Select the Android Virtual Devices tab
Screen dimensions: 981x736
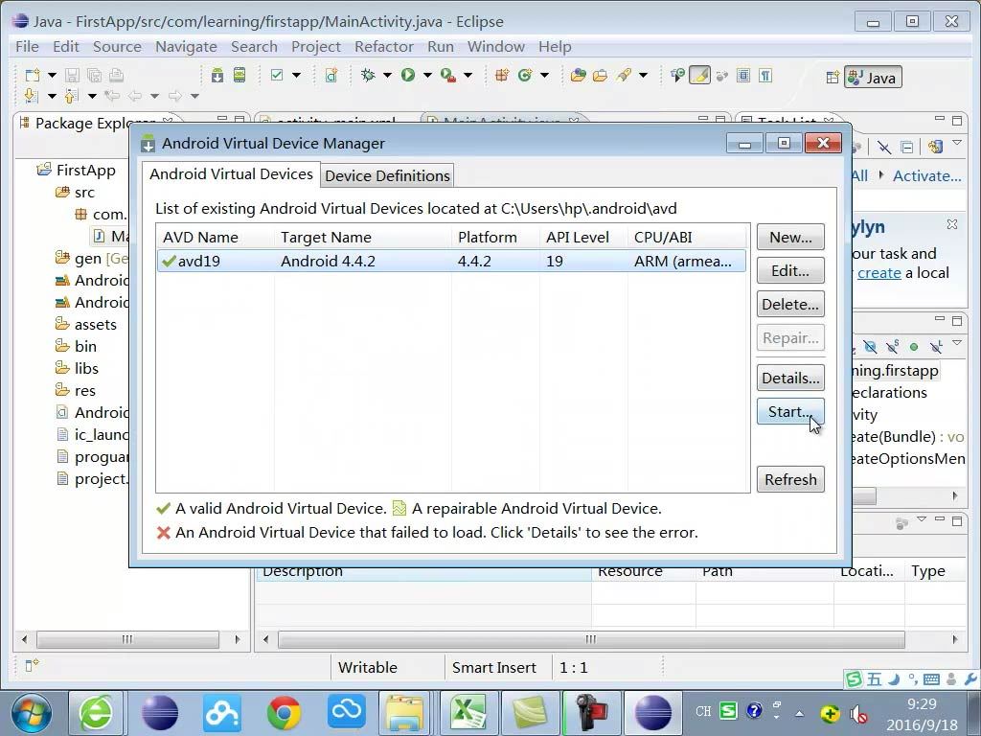pos(231,174)
